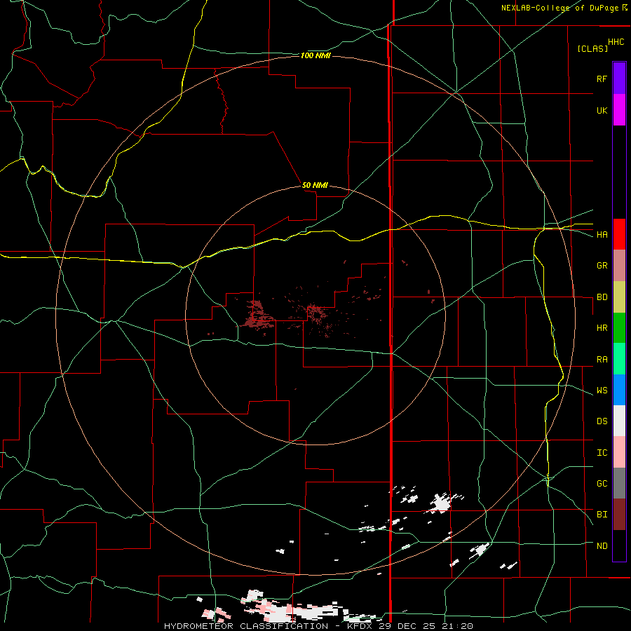The height and width of the screenshot is (631, 631).
Task: Click the HHC product label
Action: pyautogui.click(x=616, y=42)
